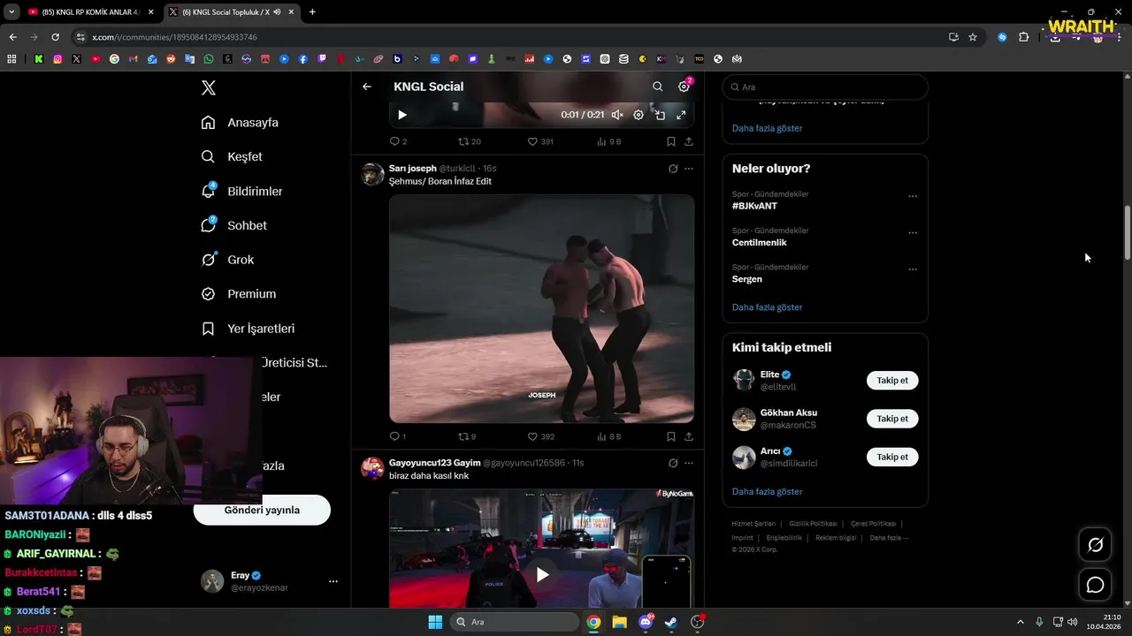The image size is (1132, 636).
Task: Open Eray account options menu
Action: click(x=333, y=581)
